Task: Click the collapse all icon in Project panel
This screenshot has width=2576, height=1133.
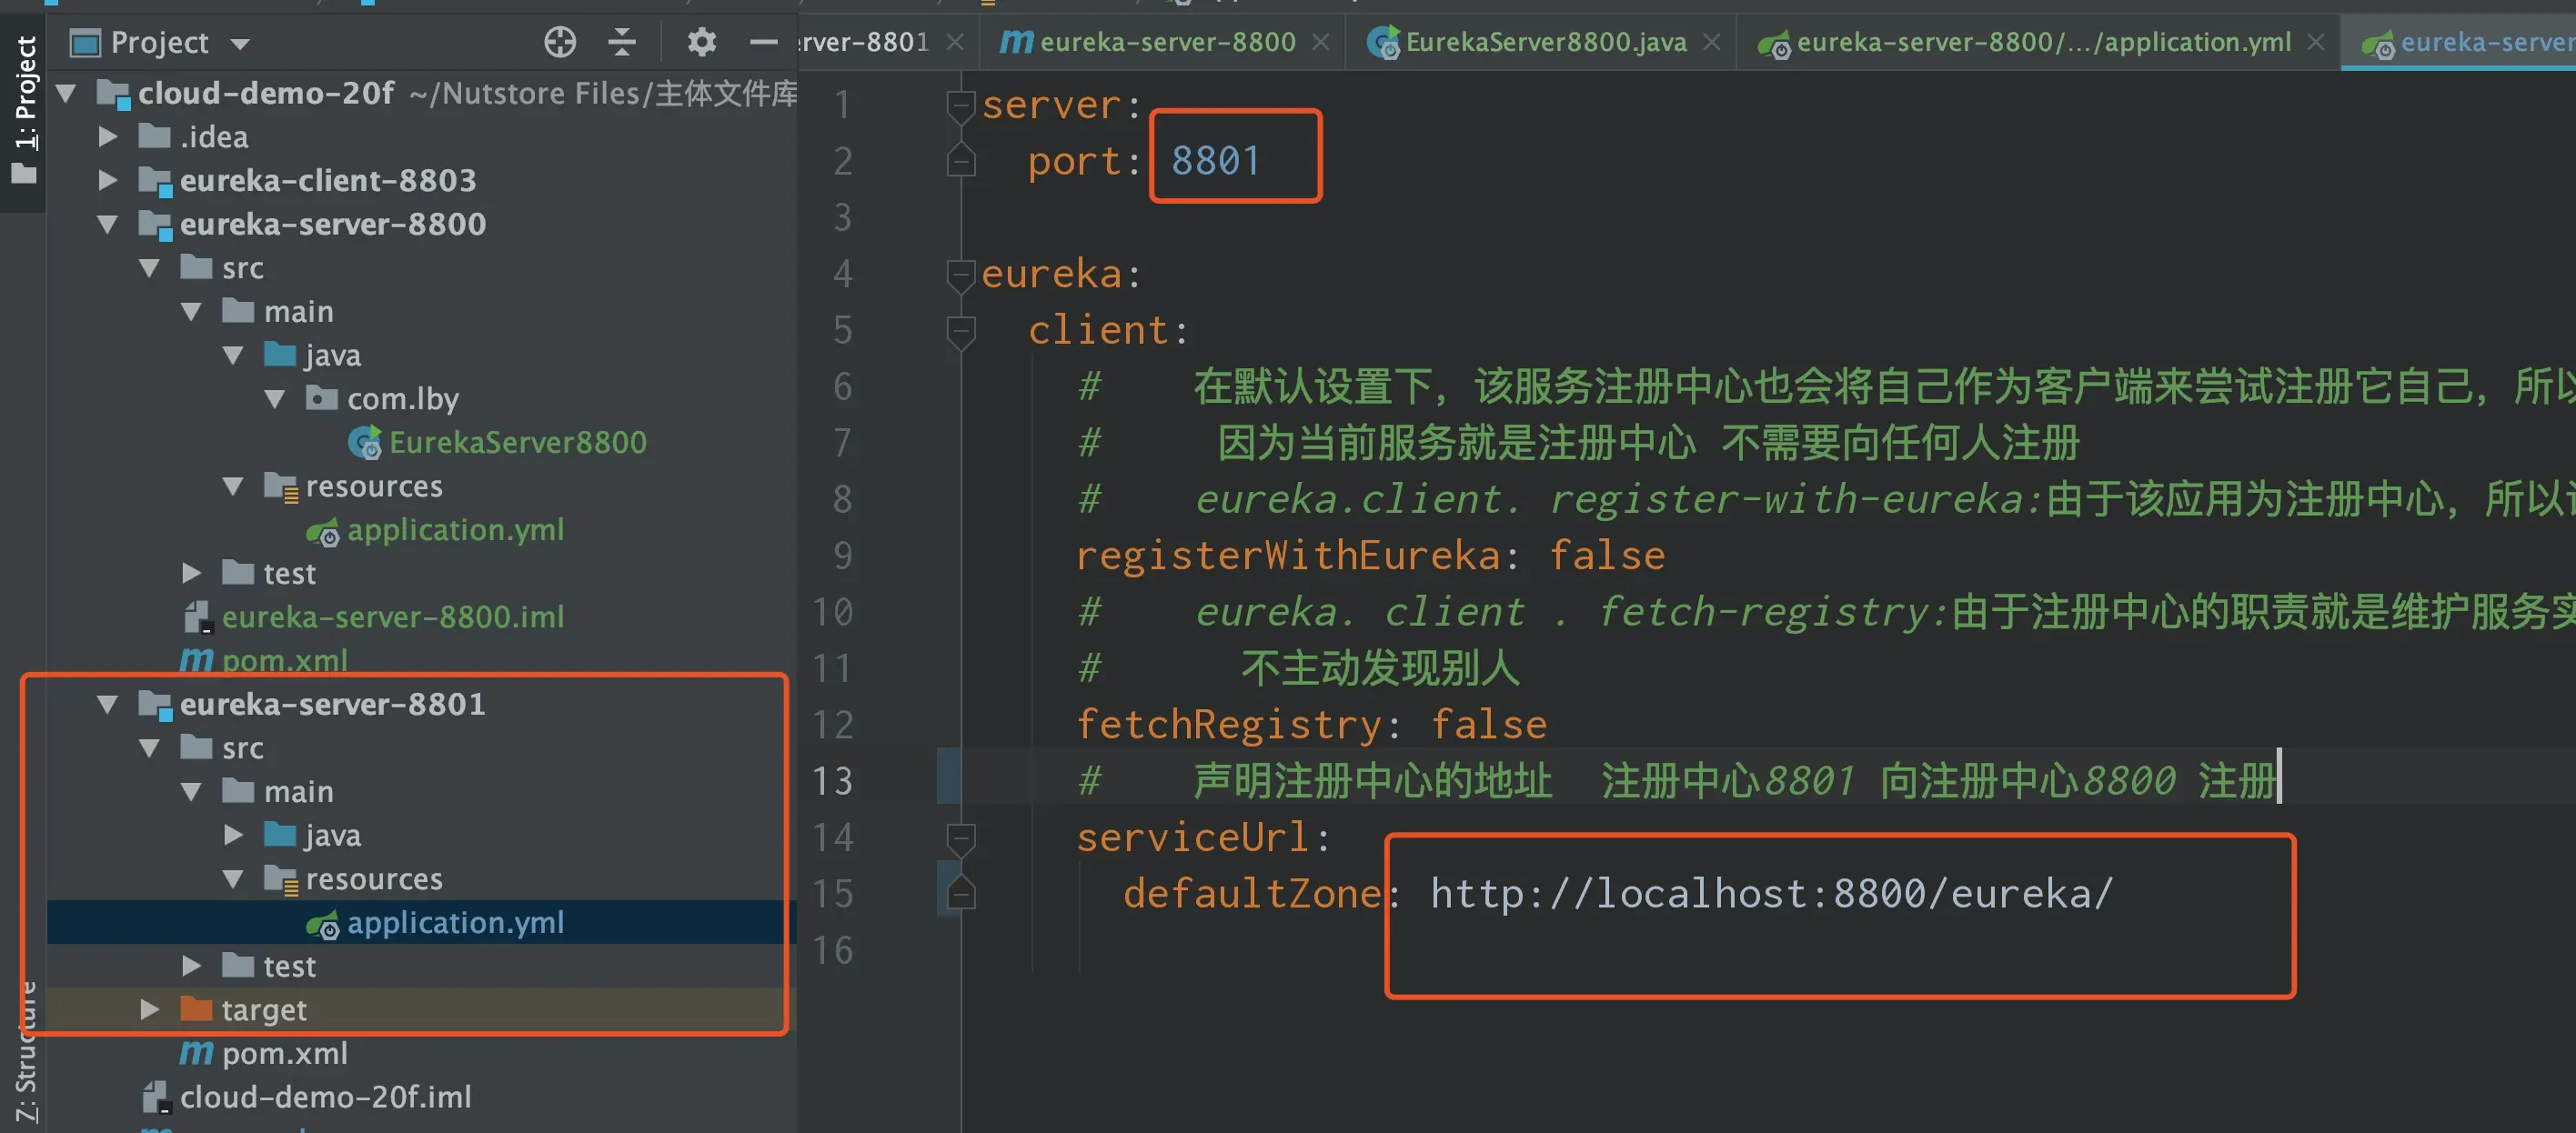Action: tap(622, 42)
